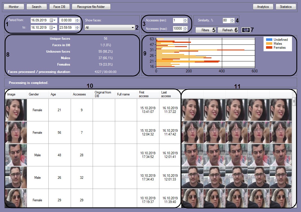Click the orange Females legend swatch
This screenshot has width=301, height=212.
point(269,48)
